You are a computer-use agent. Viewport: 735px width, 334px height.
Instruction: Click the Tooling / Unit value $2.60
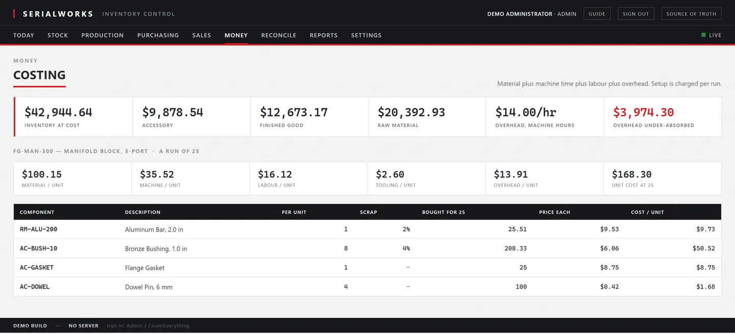tap(390, 174)
